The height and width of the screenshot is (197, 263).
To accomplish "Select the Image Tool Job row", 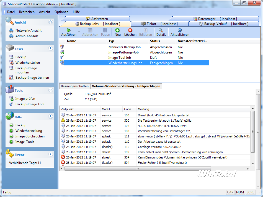I will tap(120, 58).
